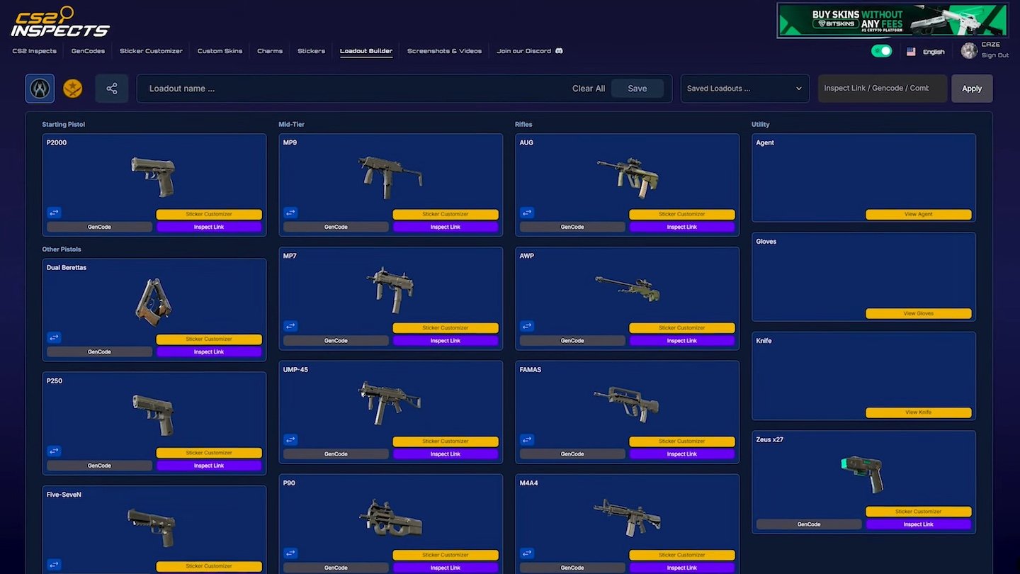The height and width of the screenshot is (574, 1020).
Task: Click the swap icon on FAMAS card
Action: tap(527, 440)
